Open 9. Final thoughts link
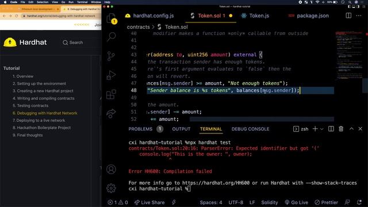Viewport: 368px width, 207px height. (x=28, y=135)
